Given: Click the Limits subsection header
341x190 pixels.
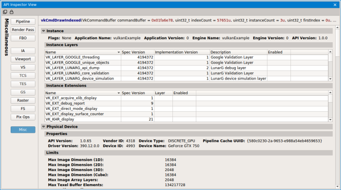Looking at the screenshot, I should [189, 153].
